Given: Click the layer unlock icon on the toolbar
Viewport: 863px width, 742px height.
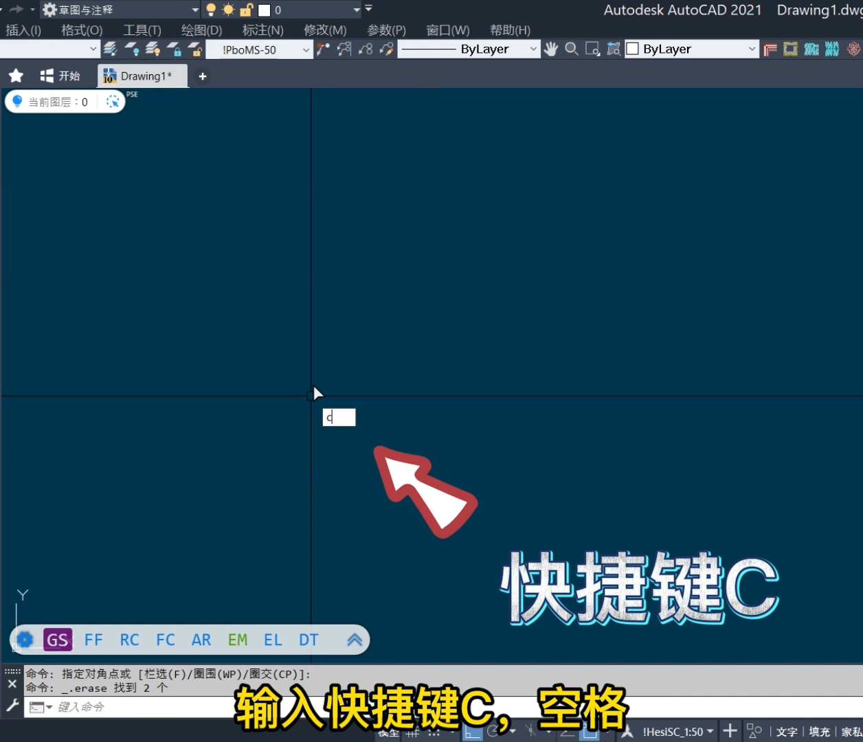Looking at the screenshot, I should pyautogui.click(x=196, y=49).
